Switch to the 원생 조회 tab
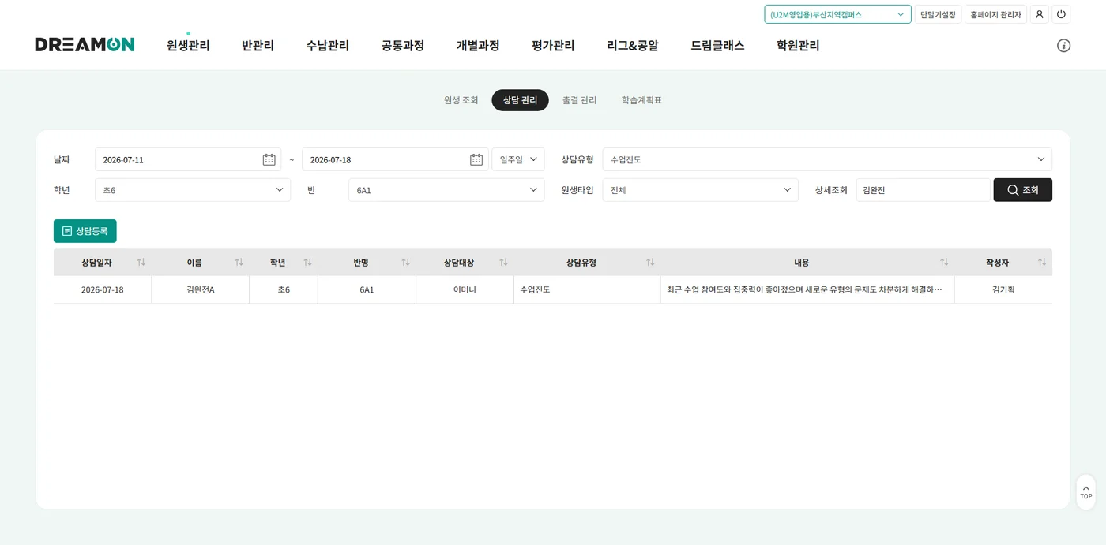 coord(461,100)
